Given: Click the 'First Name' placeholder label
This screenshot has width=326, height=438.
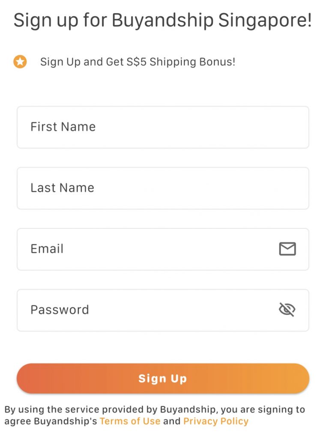Looking at the screenshot, I should (63, 127).
